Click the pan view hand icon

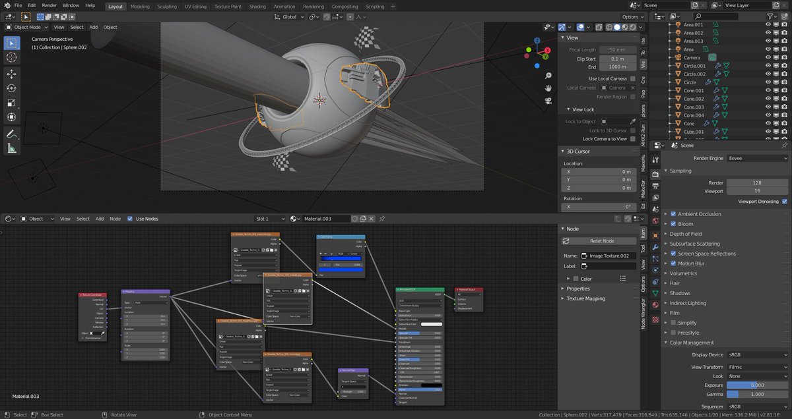[548, 88]
